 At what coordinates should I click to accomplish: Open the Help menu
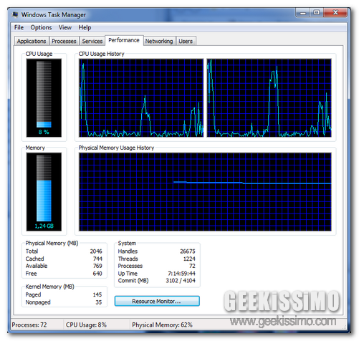point(85,27)
